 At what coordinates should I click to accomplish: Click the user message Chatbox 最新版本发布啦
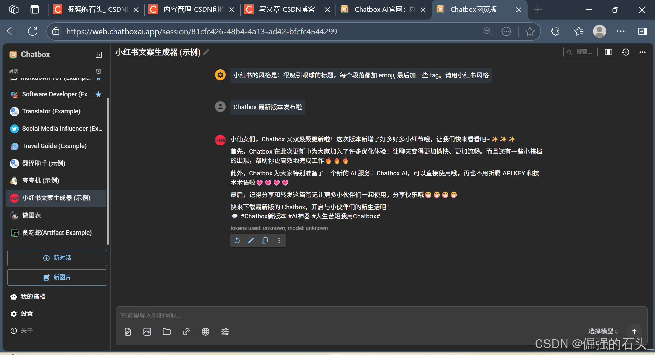(267, 107)
